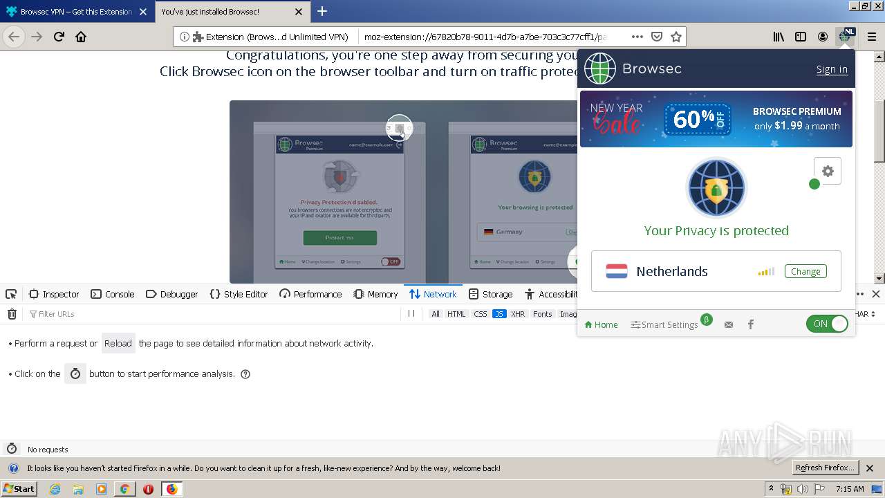This screenshot has width=885, height=498.
Task: Open performance analysis help icon
Action: click(245, 374)
